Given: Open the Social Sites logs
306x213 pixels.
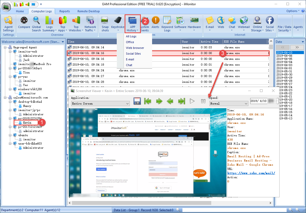Looking at the screenshot, I should [x=270, y=24].
